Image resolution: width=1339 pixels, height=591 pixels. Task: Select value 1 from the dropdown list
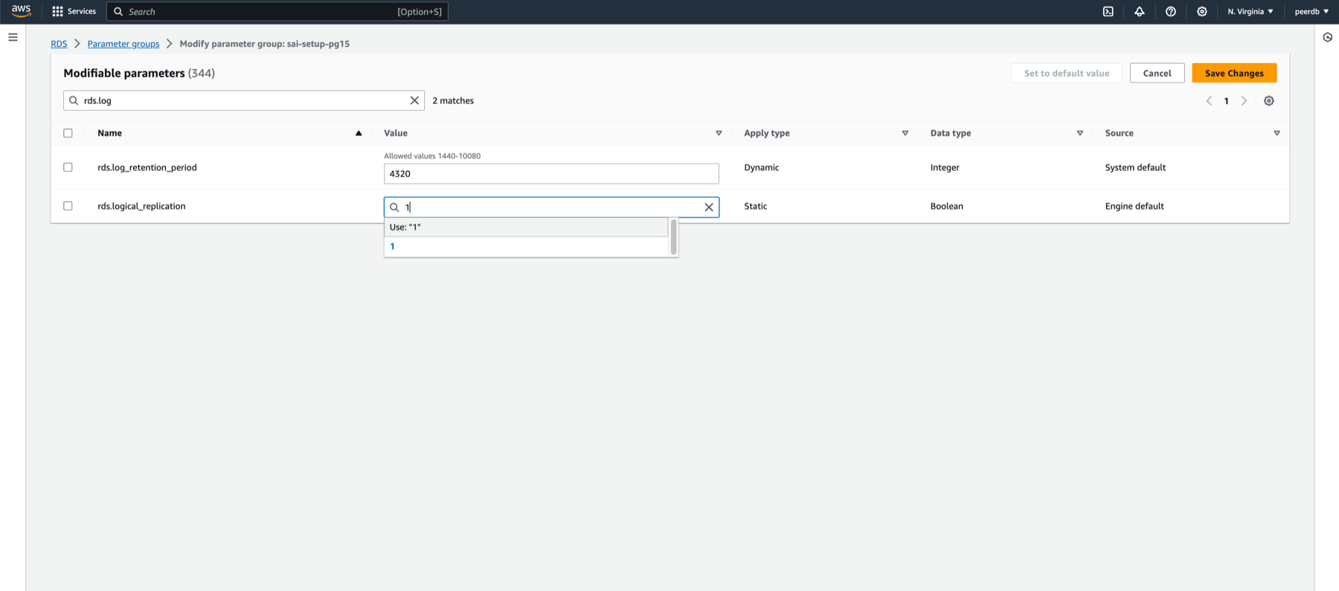(x=525, y=247)
